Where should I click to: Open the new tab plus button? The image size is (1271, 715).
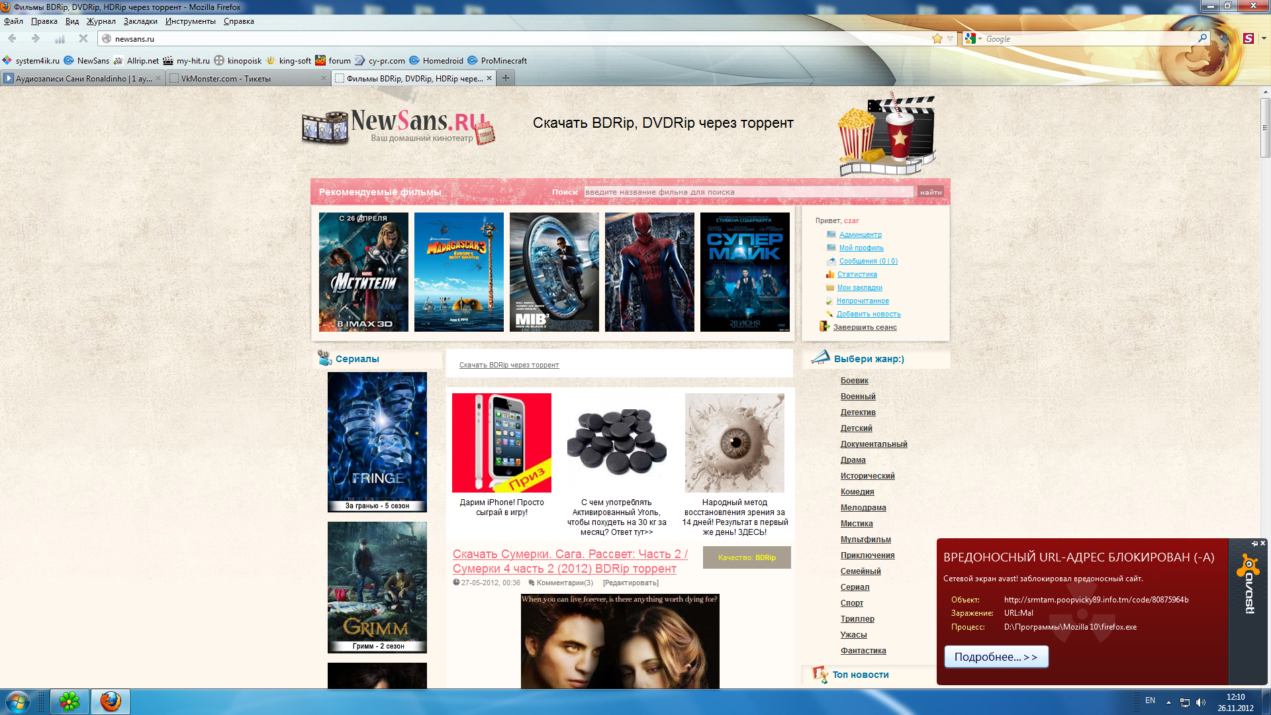(506, 78)
